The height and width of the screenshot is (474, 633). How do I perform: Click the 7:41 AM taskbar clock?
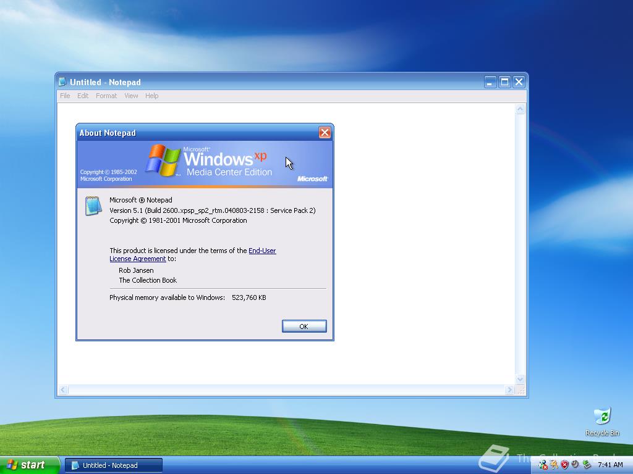tap(610, 465)
